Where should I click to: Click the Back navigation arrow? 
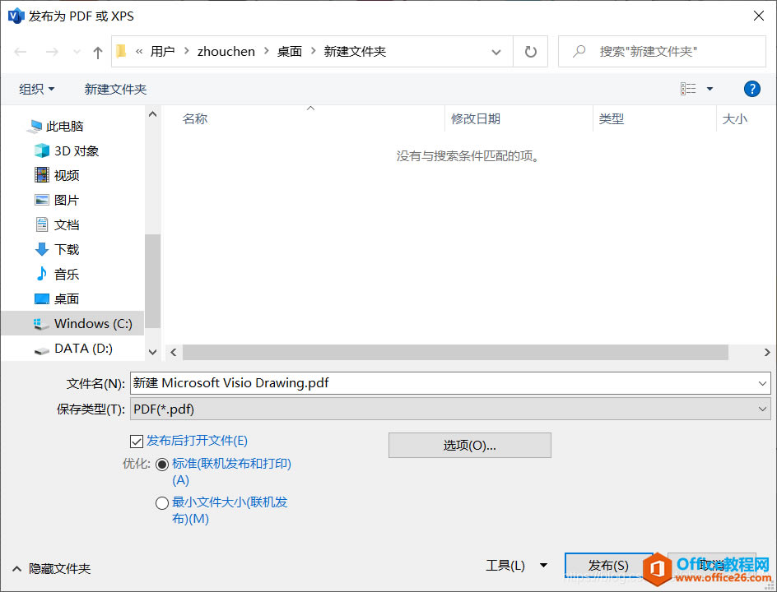tap(21, 52)
